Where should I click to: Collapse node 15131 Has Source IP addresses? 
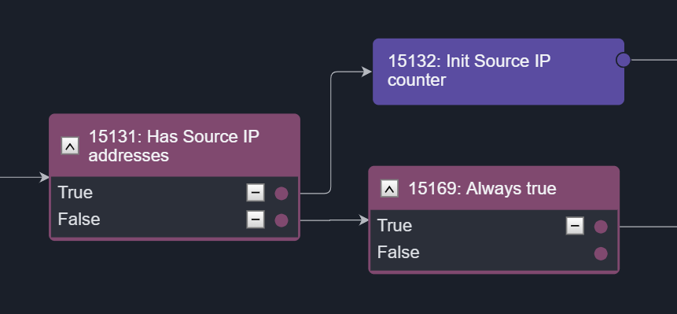70,146
